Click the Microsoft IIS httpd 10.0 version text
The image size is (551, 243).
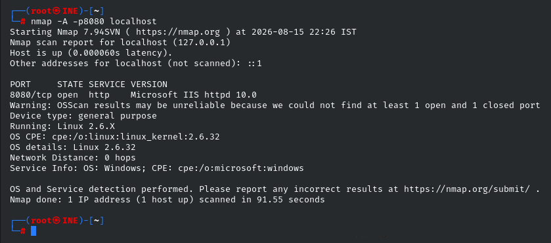coord(193,95)
